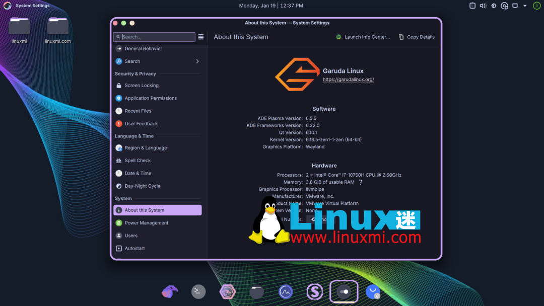The image size is (544, 306).
Task: Click the System Settings toggle icon in the dock
Action: 344,292
